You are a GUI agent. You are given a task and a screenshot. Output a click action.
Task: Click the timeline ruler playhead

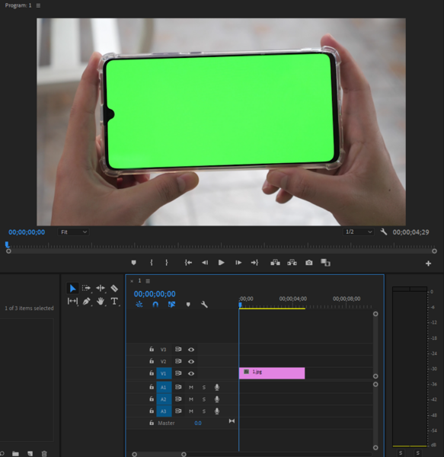pos(240,305)
